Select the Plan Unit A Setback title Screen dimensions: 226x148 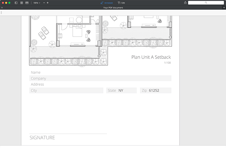point(151,57)
